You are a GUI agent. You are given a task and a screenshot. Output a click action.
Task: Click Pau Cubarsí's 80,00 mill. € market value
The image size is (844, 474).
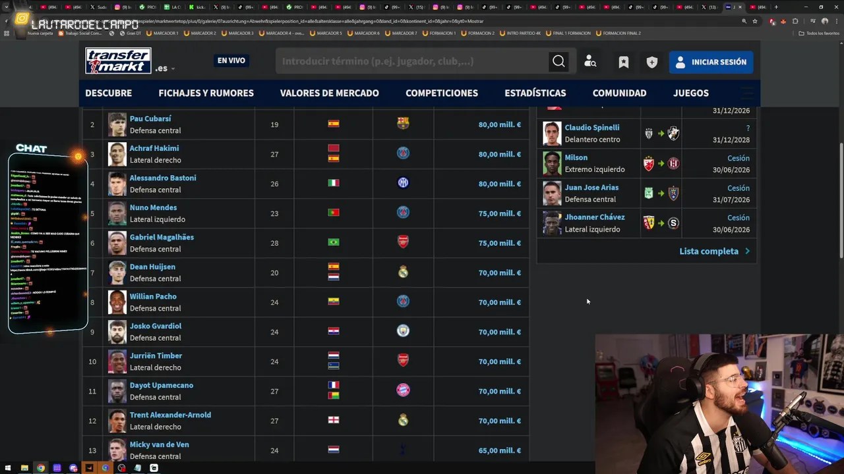tap(500, 124)
